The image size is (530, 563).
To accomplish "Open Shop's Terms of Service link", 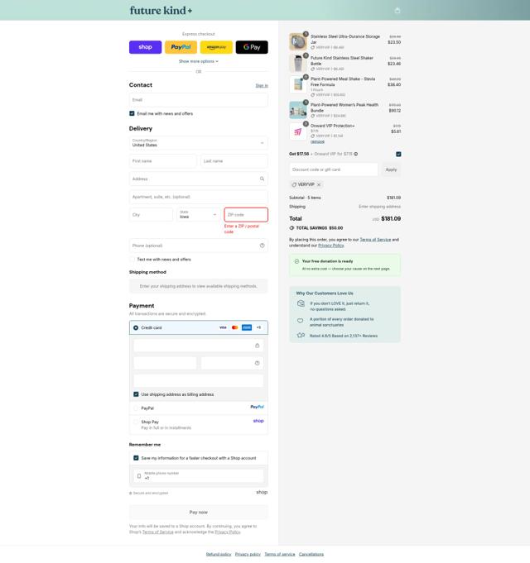I will (158, 532).
